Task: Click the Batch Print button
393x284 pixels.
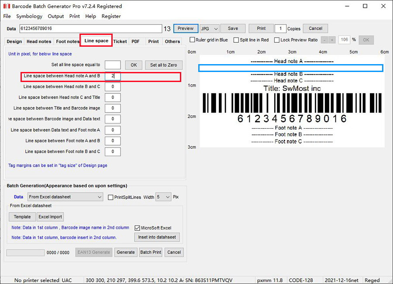Action: coord(151,252)
